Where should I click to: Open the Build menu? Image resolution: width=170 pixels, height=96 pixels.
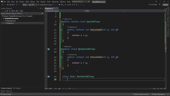(27, 2)
